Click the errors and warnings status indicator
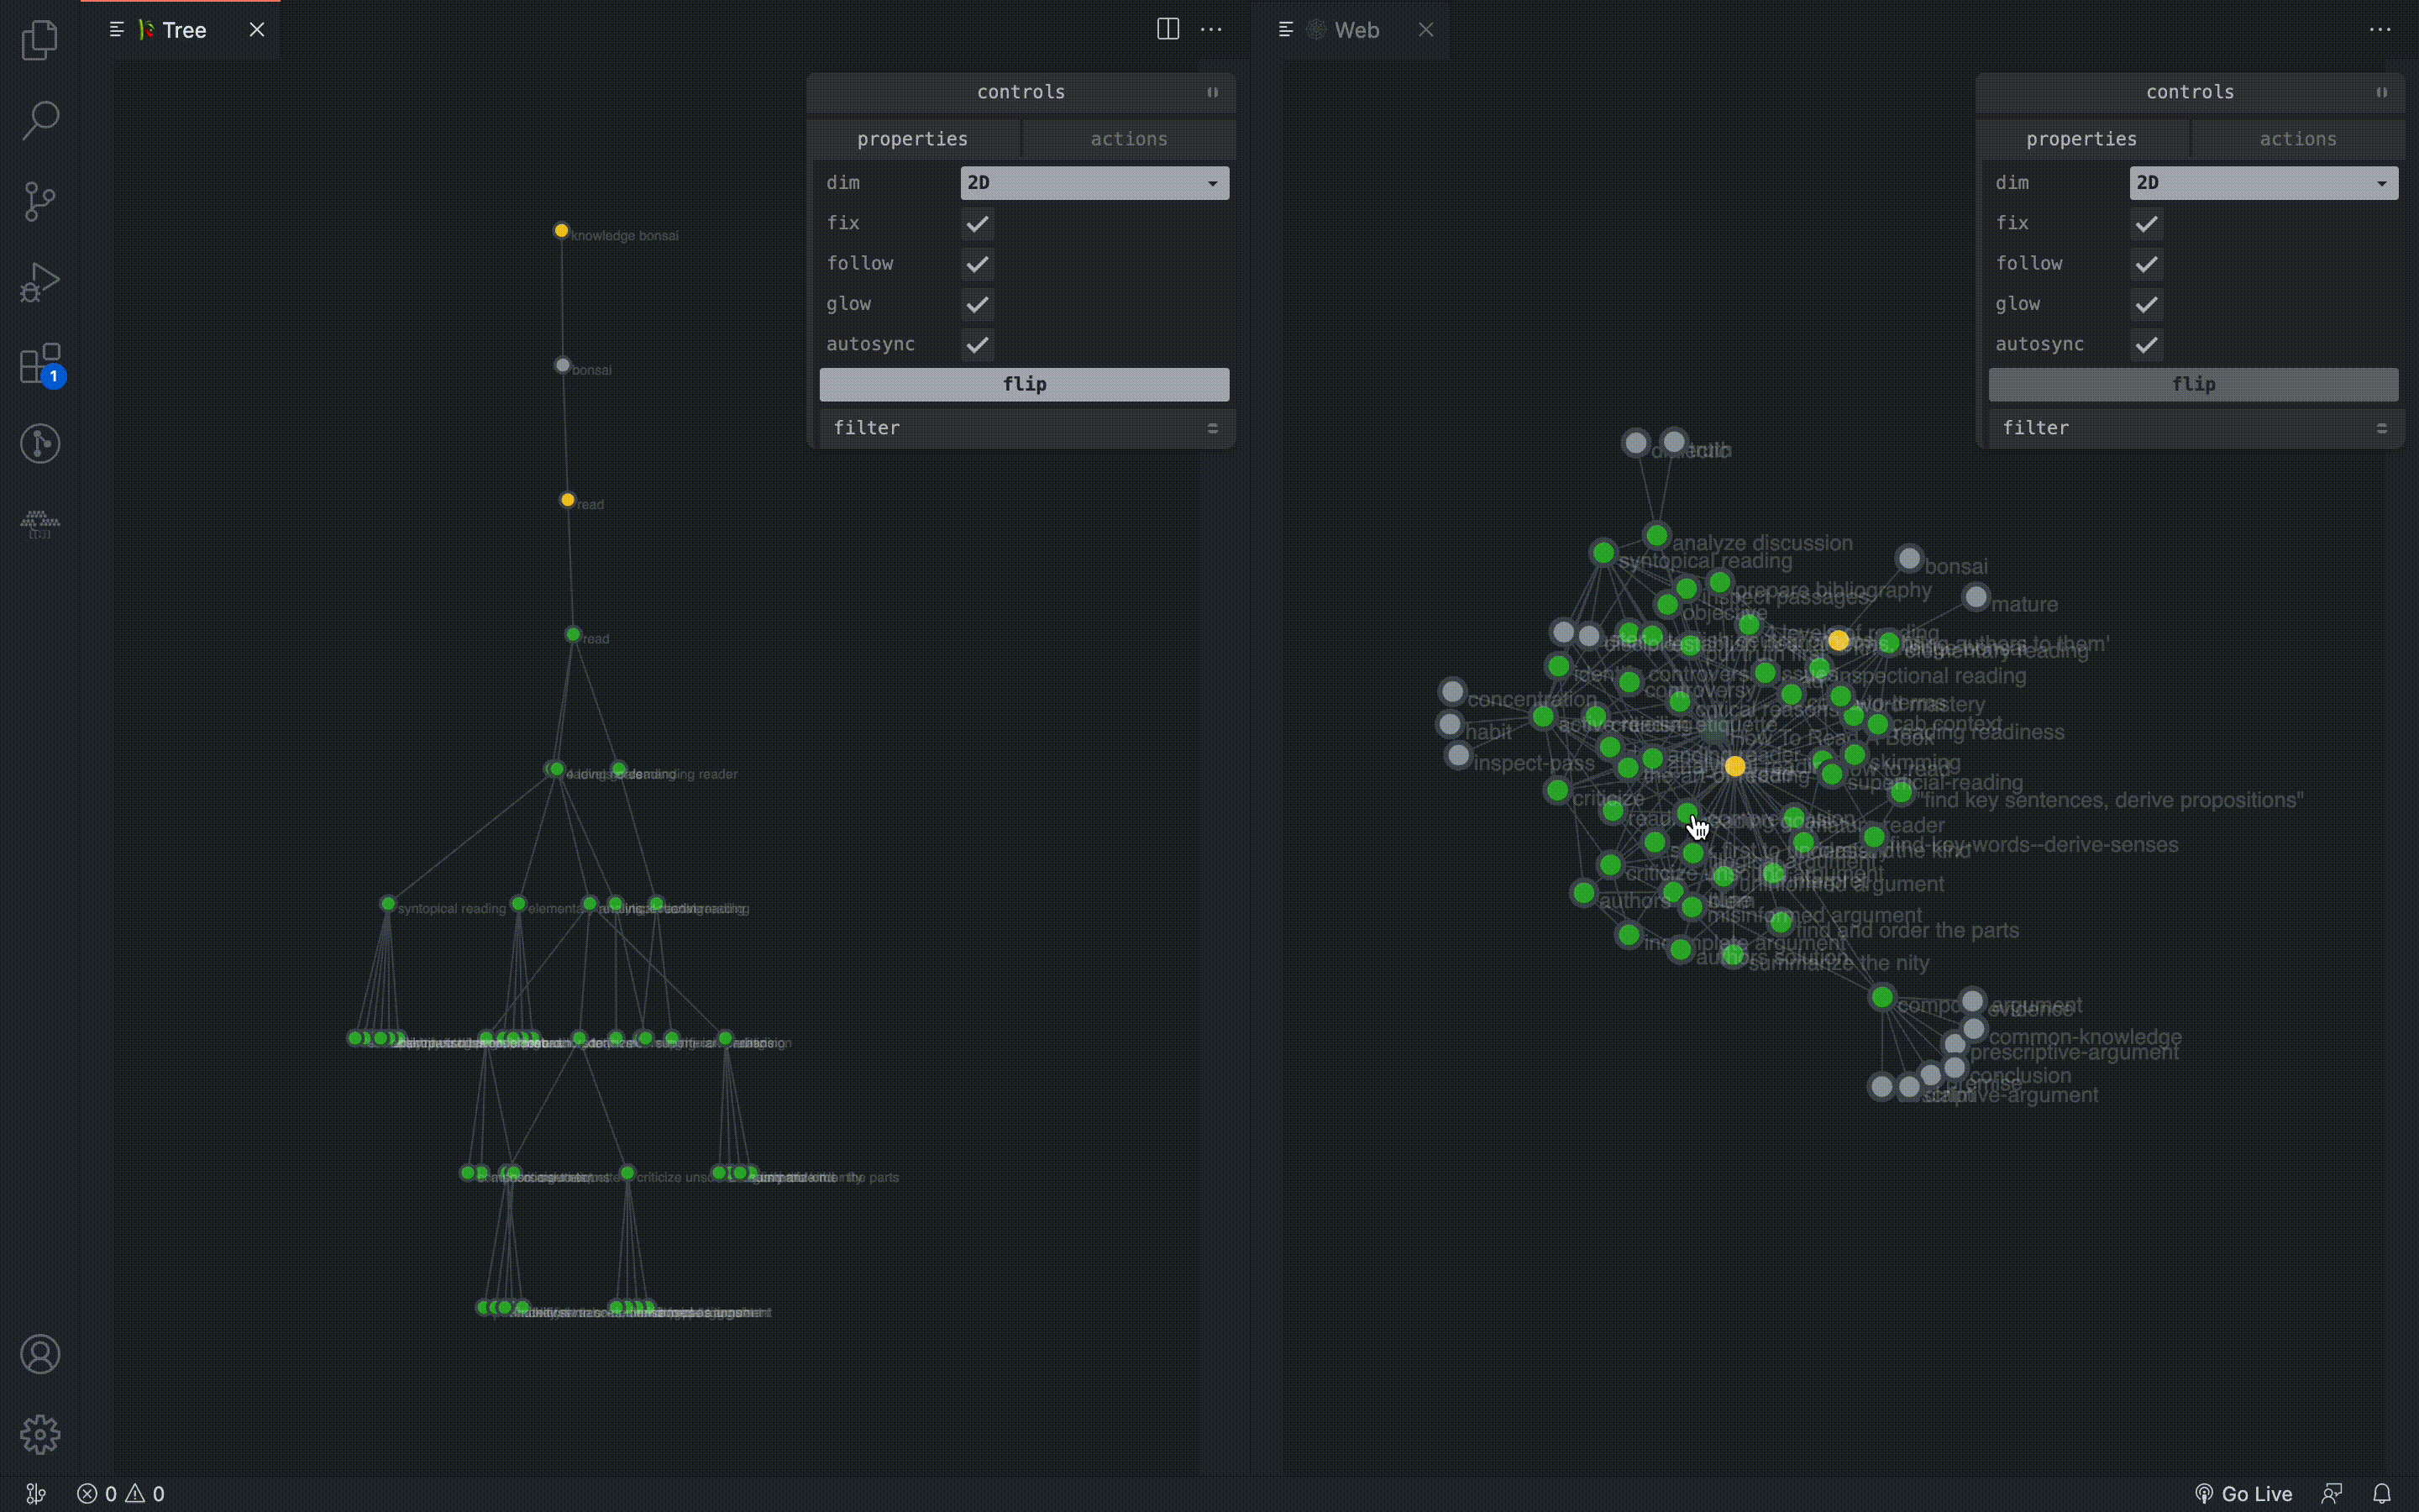 point(121,1493)
